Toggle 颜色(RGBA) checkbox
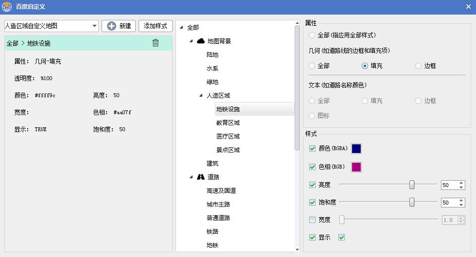This screenshot has height=257, width=476. [312, 148]
